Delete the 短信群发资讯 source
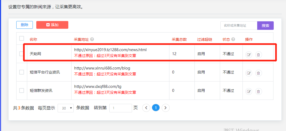The image size is (286, 131). tap(258, 92)
